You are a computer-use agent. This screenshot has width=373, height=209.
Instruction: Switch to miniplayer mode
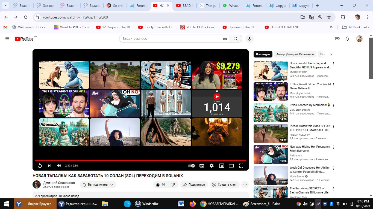(222, 166)
